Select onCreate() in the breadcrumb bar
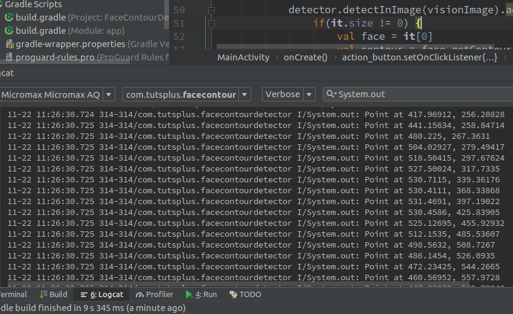513x314 pixels. pyautogui.click(x=305, y=57)
